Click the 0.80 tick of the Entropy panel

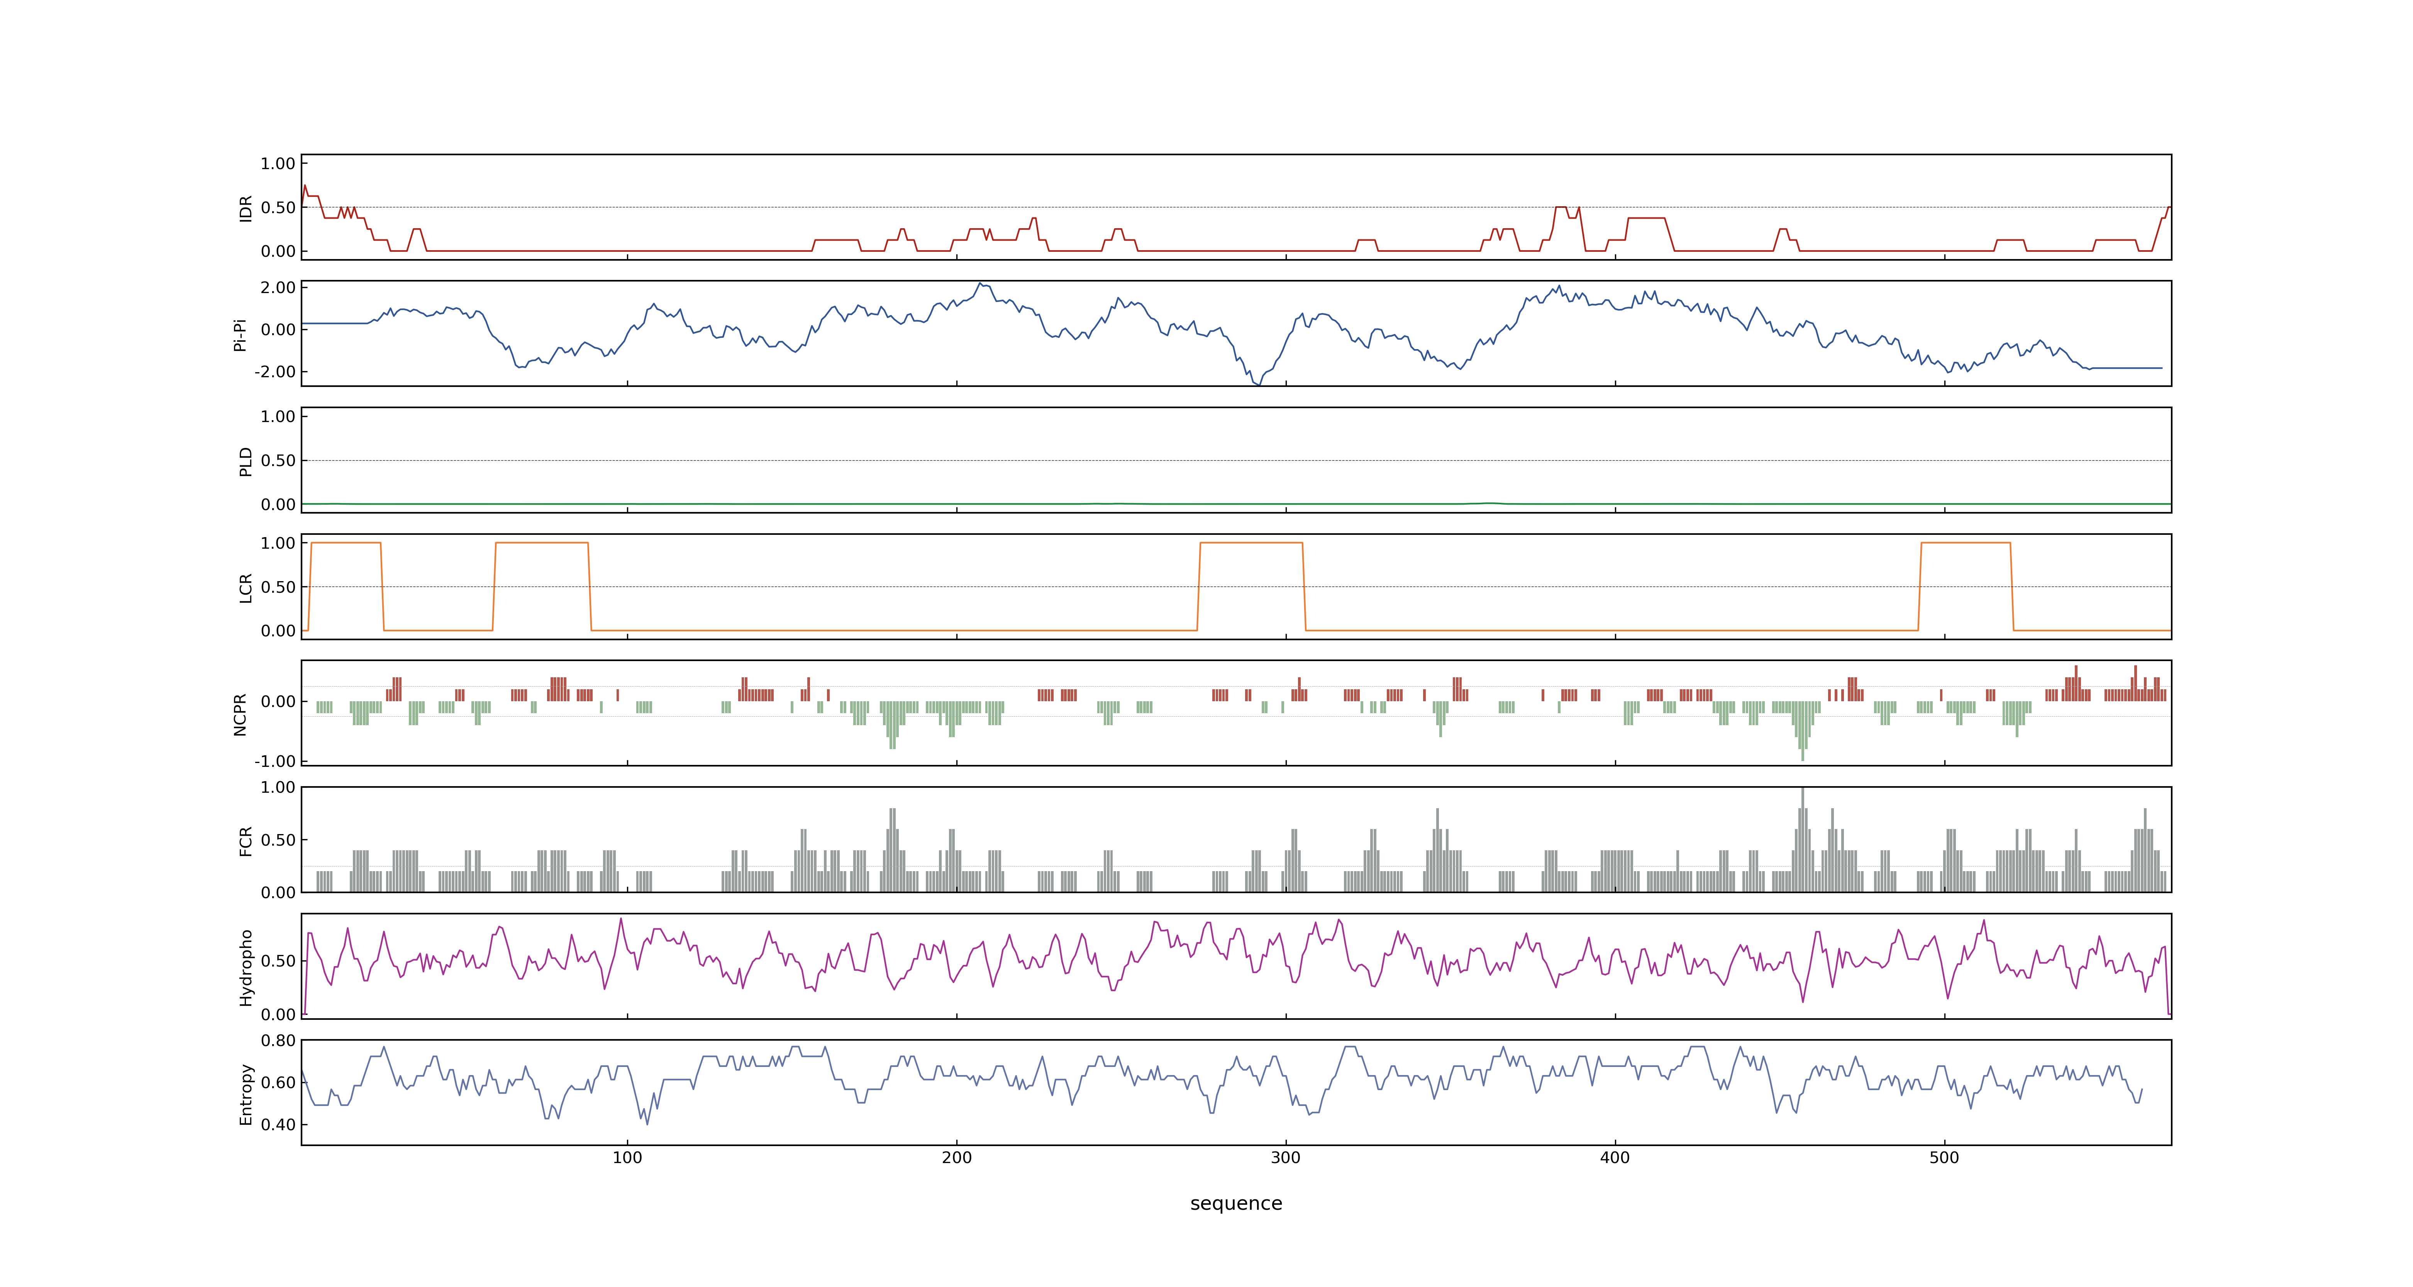click(x=278, y=1041)
